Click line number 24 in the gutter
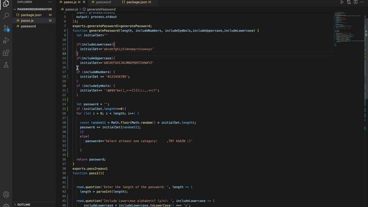 (64, 104)
